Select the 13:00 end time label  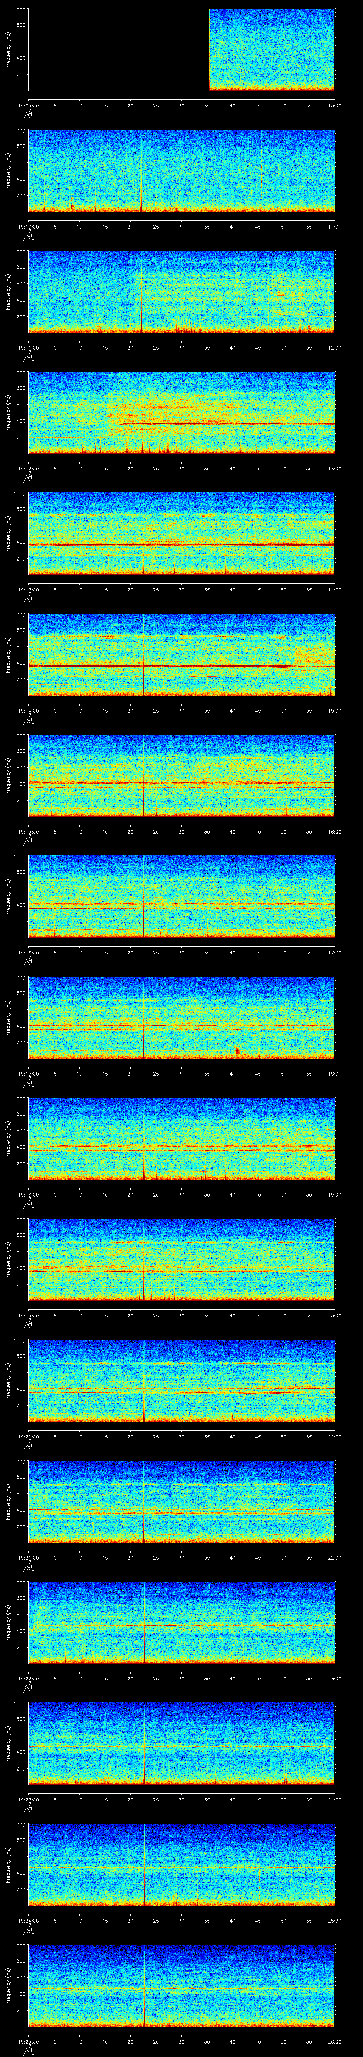[x=335, y=469]
